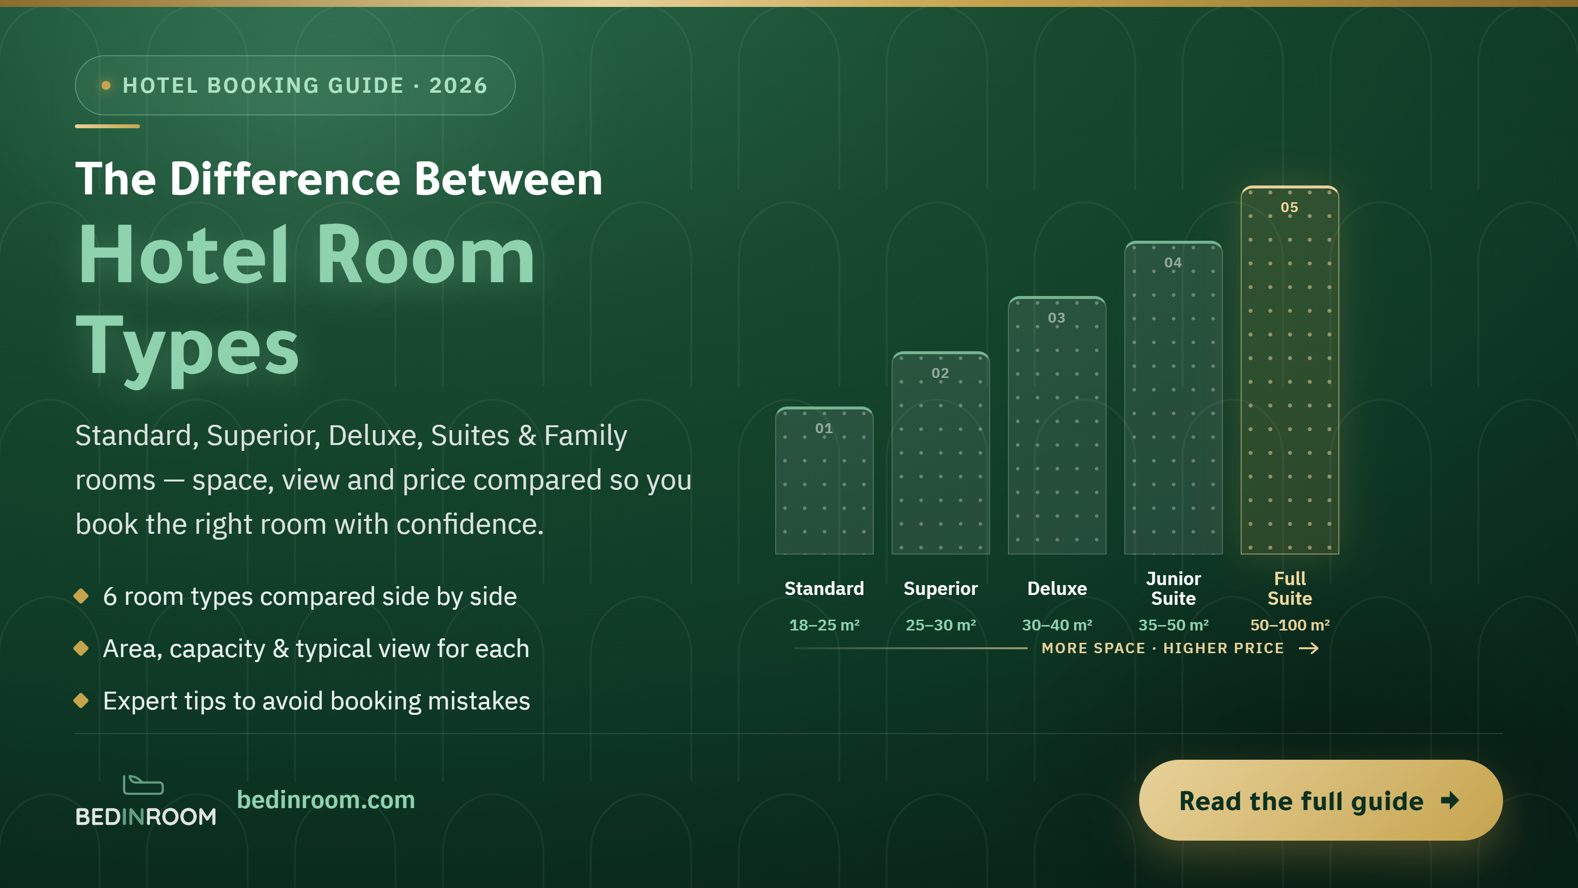The width and height of the screenshot is (1578, 888).
Task: Click the Standard label
Action: [824, 589]
